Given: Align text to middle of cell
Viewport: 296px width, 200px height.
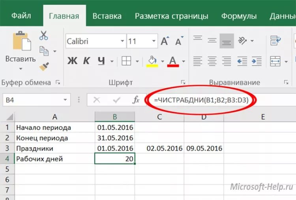Looking at the screenshot, I should (x=212, y=40).
